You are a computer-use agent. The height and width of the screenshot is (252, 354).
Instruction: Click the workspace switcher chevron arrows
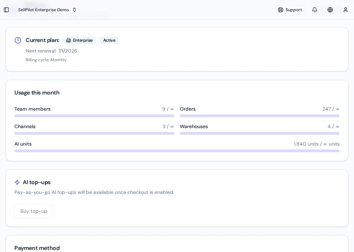(x=74, y=10)
